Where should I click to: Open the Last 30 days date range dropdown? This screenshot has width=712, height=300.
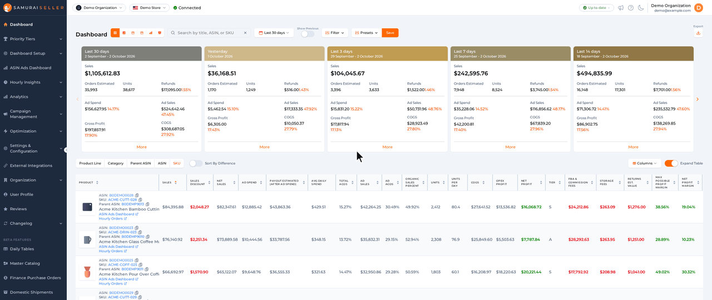[274, 33]
